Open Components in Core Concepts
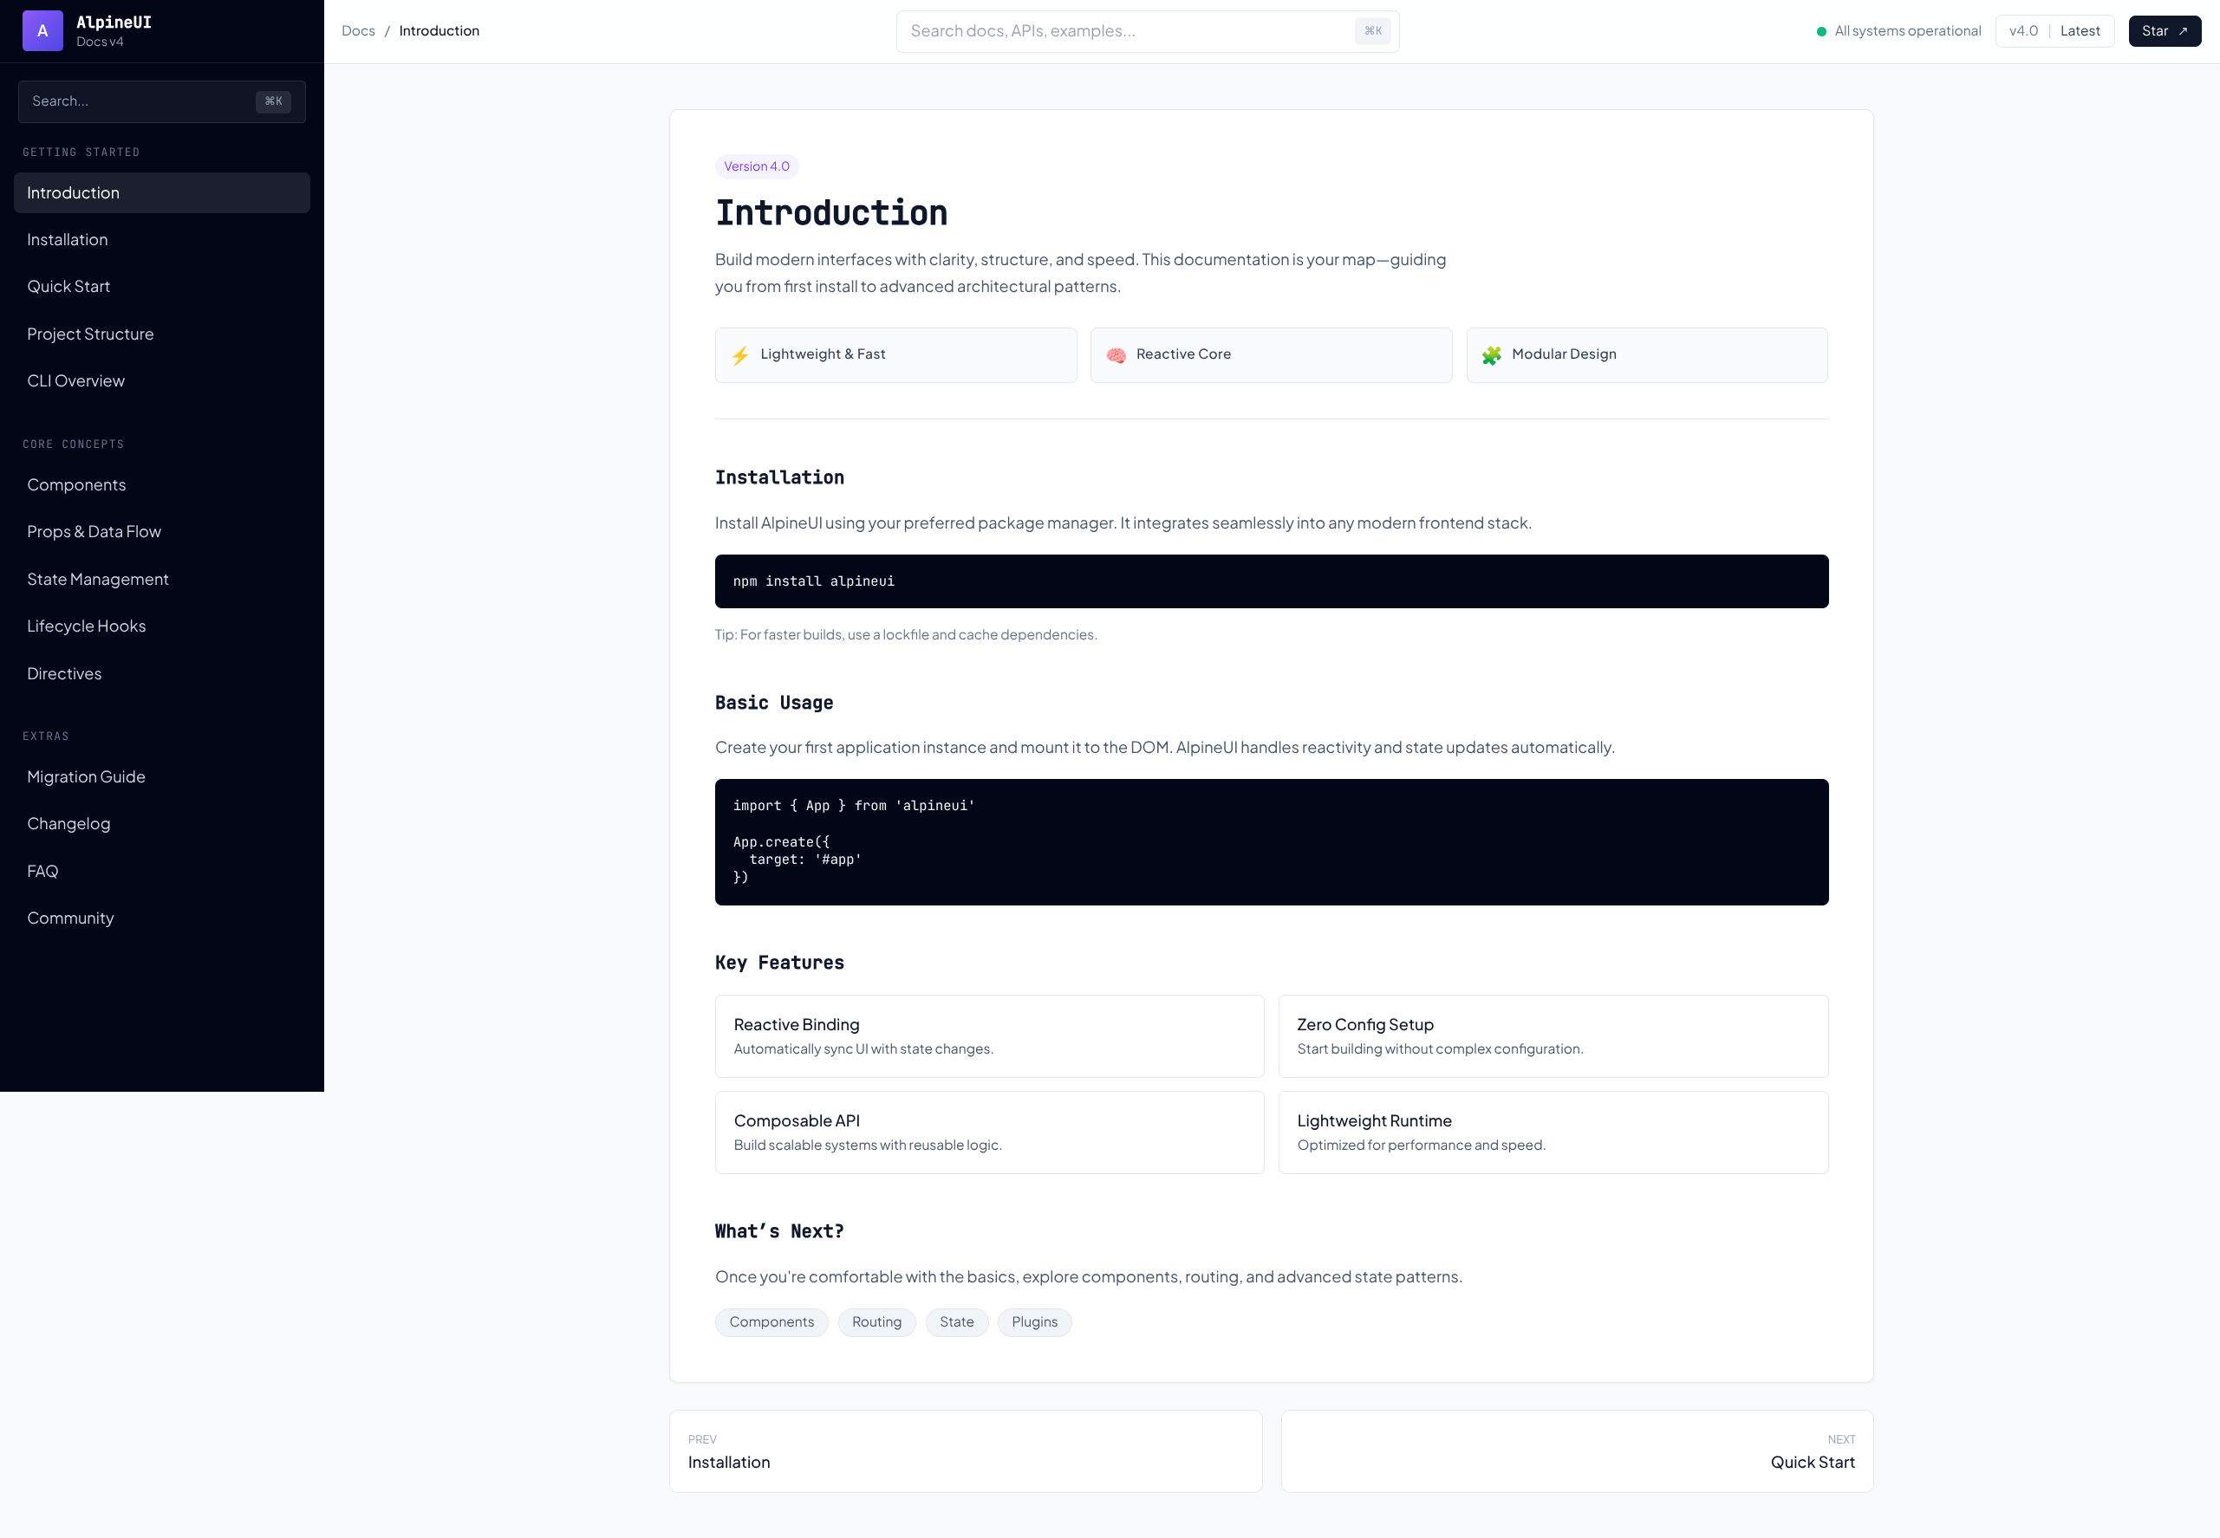The image size is (2220, 1538). pos(162,484)
